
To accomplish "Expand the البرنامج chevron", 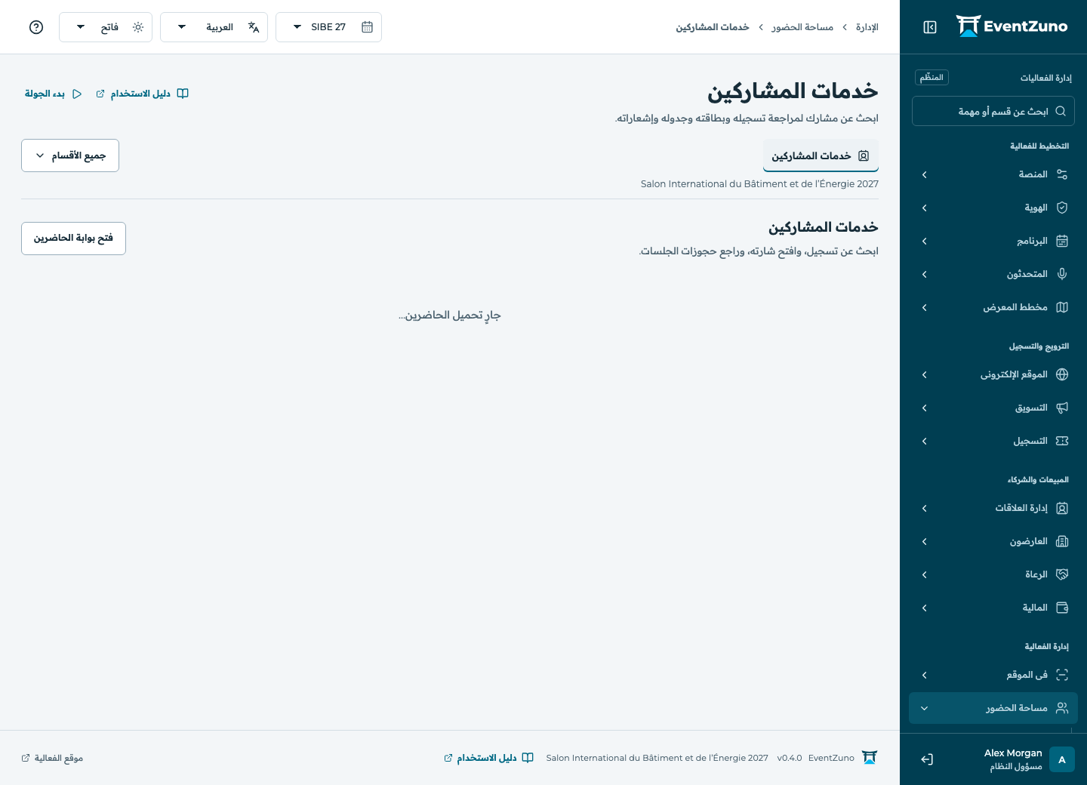I will [925, 241].
